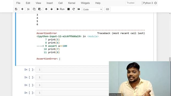Screen dimensions: 171x96
Task: Open the File menu
Action: click(18, 3)
